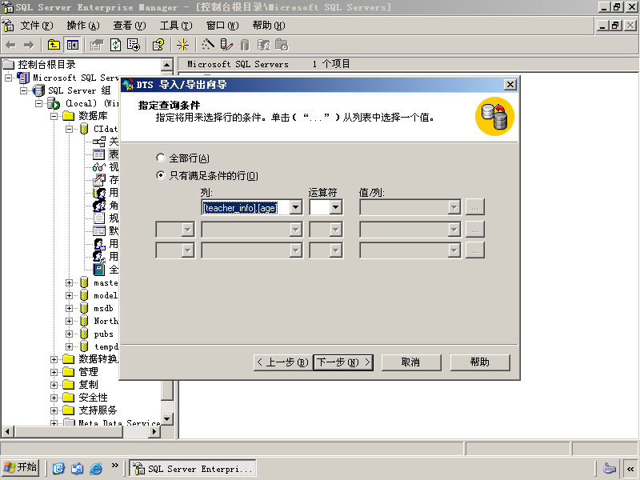Viewport: 640px width, 480px height.
Task: Click Internet Explorer quick launch icon
Action: [96, 468]
